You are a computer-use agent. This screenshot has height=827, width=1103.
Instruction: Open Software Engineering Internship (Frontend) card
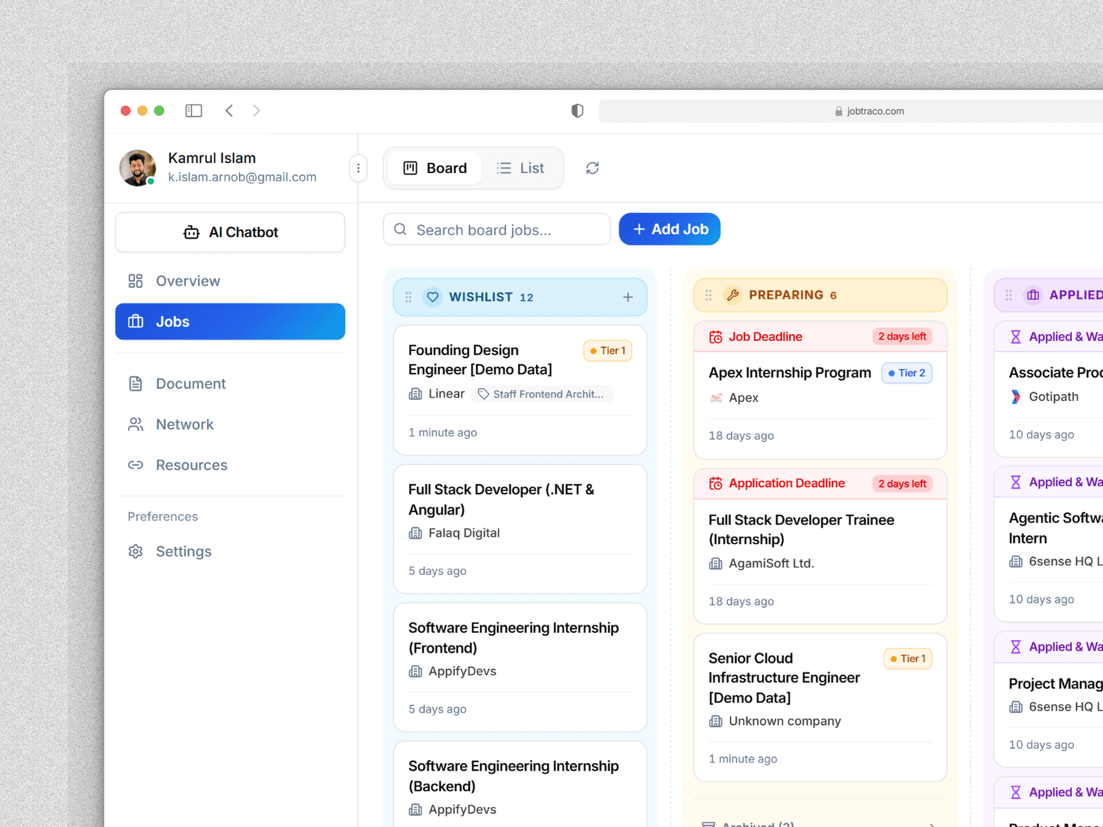(x=520, y=667)
